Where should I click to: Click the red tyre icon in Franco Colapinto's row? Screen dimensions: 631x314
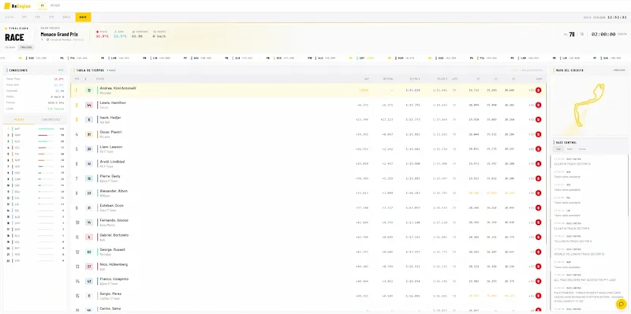(x=539, y=282)
